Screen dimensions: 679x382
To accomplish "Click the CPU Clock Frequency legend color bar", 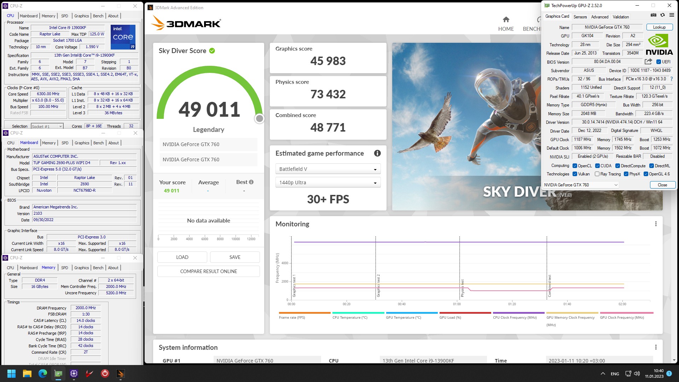I will tap(518, 313).
